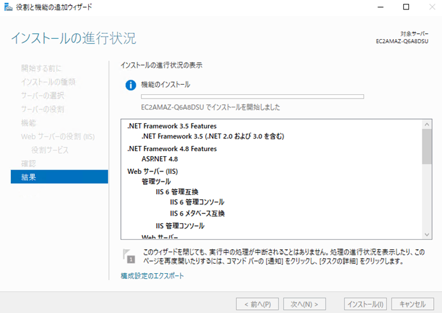Viewport: 442px width, 313px height.
Task: Click the IIS 6 管理コンソール row
Action: [197, 202]
